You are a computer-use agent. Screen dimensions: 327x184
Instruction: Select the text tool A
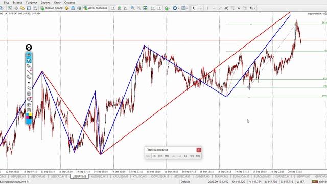point(239,8)
